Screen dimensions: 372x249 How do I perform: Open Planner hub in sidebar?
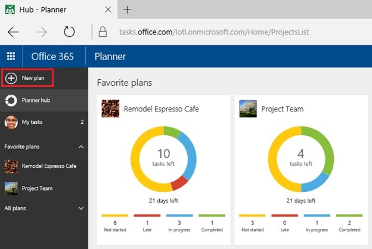(x=44, y=100)
